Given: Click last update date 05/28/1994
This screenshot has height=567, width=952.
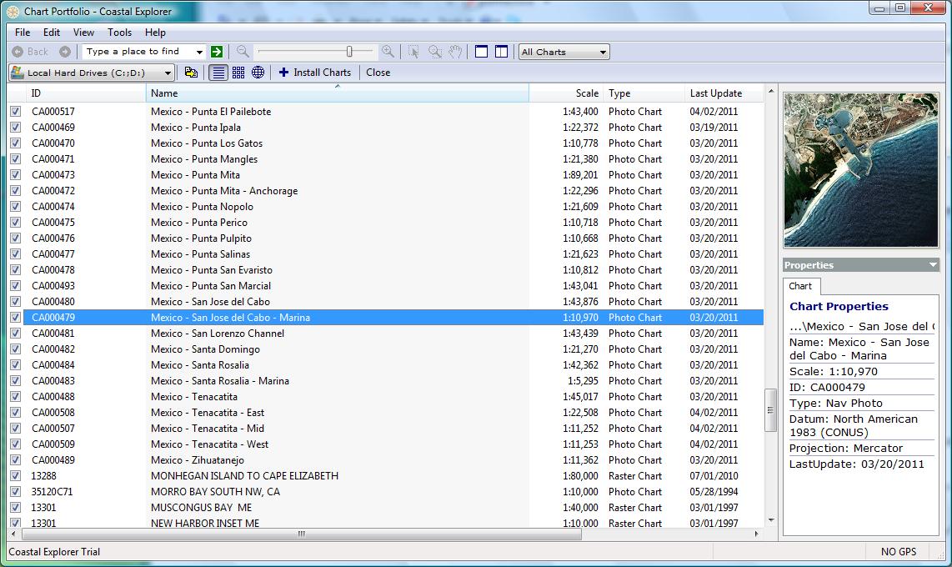Looking at the screenshot, I should tap(714, 492).
